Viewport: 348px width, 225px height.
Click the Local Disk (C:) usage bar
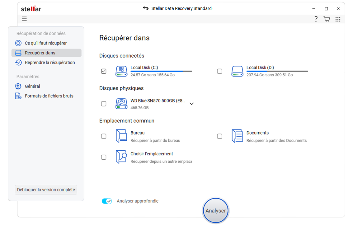[161, 71]
